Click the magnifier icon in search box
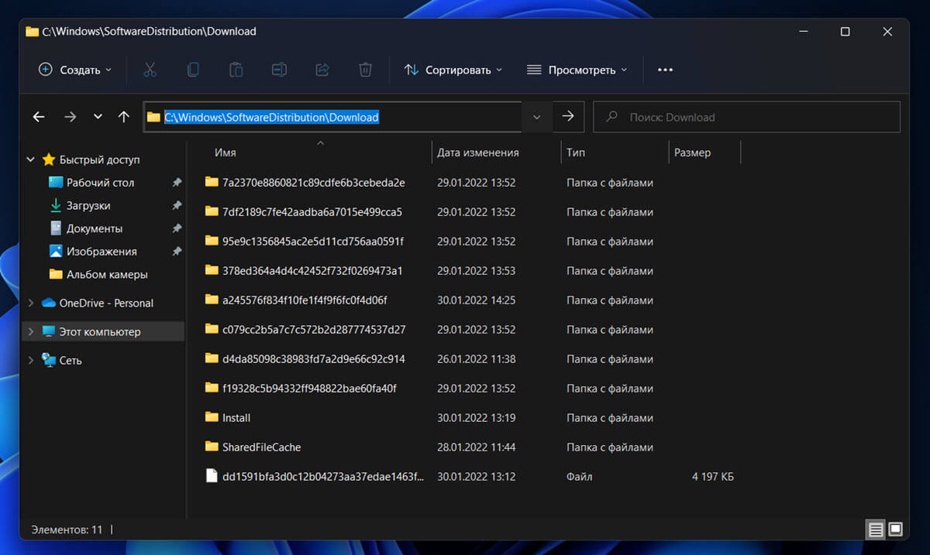930x555 pixels. pos(612,117)
